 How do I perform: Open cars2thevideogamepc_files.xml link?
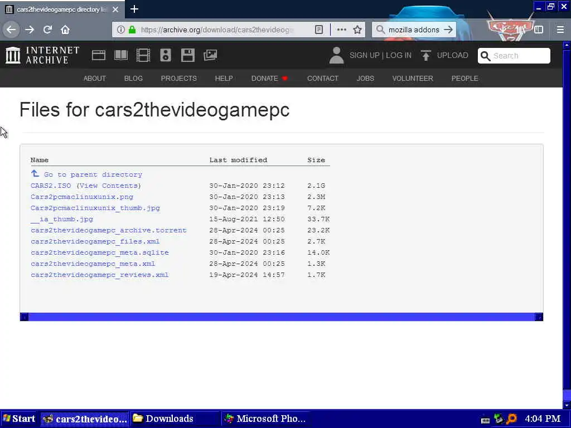tap(95, 241)
